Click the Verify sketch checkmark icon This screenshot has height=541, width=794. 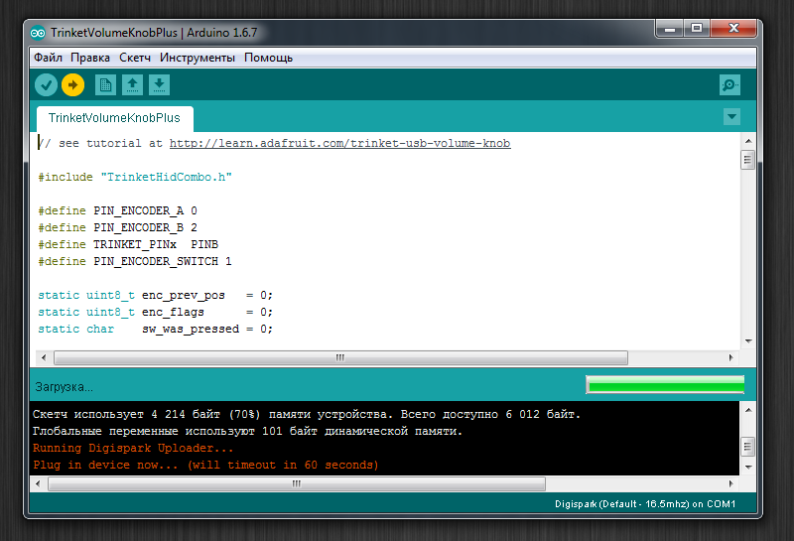click(46, 85)
